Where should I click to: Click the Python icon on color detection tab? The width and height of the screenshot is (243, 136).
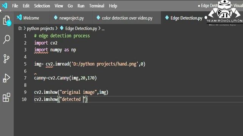click(x=98, y=18)
